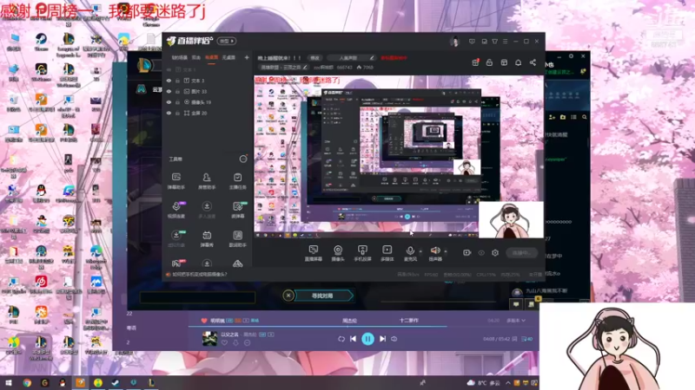This screenshot has height=390, width=695.
Task: Open the gift calendar icon with red badge
Action: pyautogui.click(x=475, y=62)
